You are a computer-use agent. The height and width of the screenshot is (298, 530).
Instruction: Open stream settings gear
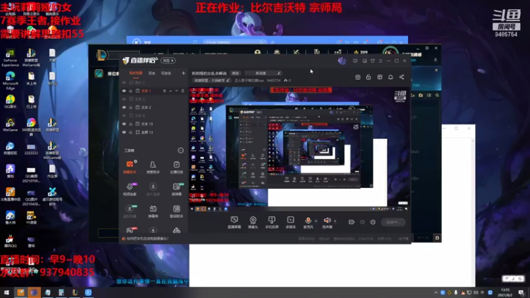point(373,222)
